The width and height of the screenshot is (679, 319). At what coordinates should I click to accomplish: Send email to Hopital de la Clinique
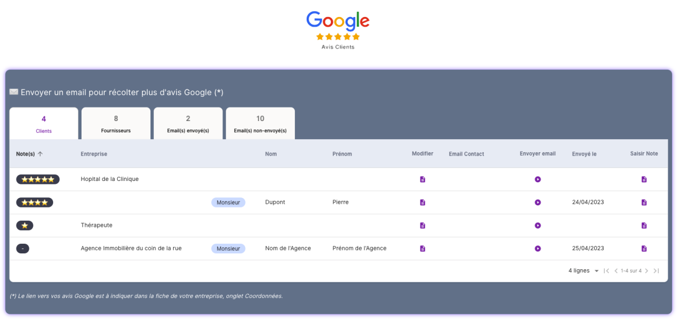[x=538, y=179]
